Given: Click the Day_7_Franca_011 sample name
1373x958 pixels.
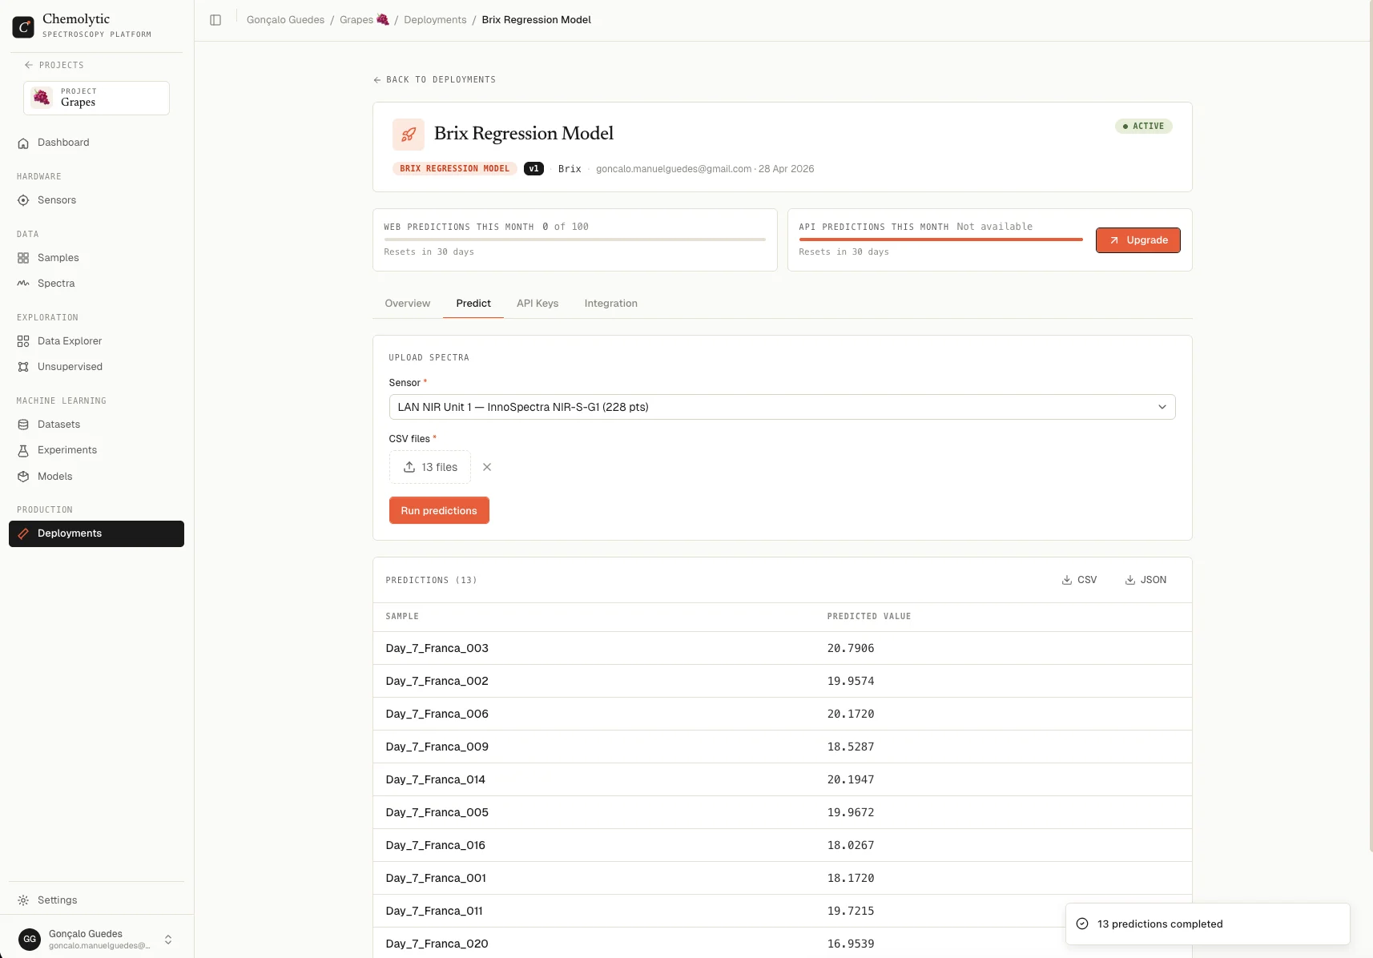Looking at the screenshot, I should point(434,911).
